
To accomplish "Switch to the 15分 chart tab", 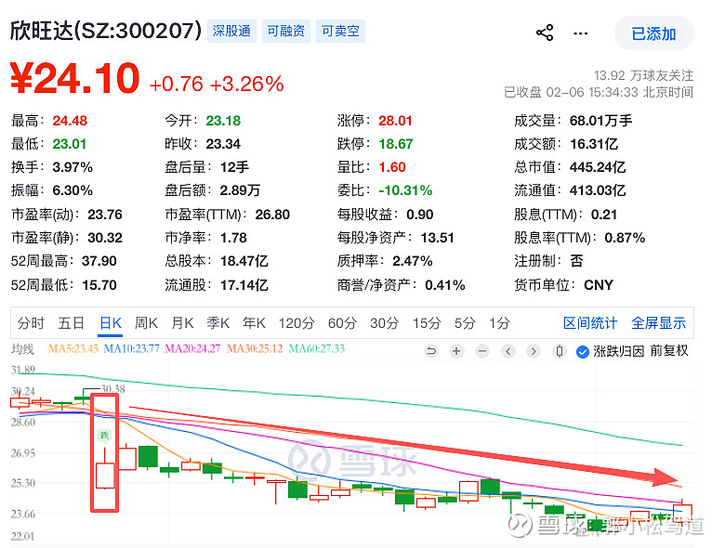I will [427, 323].
